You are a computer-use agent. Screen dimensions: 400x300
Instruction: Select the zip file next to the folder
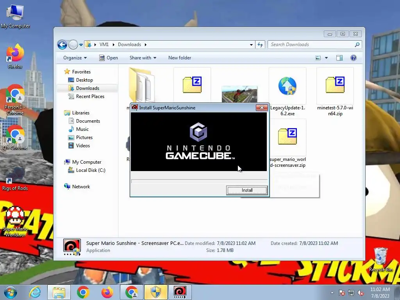coord(192,85)
